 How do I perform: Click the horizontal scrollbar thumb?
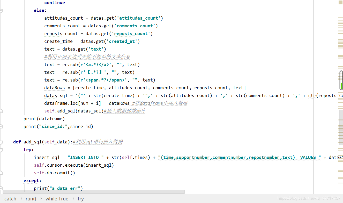(93, 192)
